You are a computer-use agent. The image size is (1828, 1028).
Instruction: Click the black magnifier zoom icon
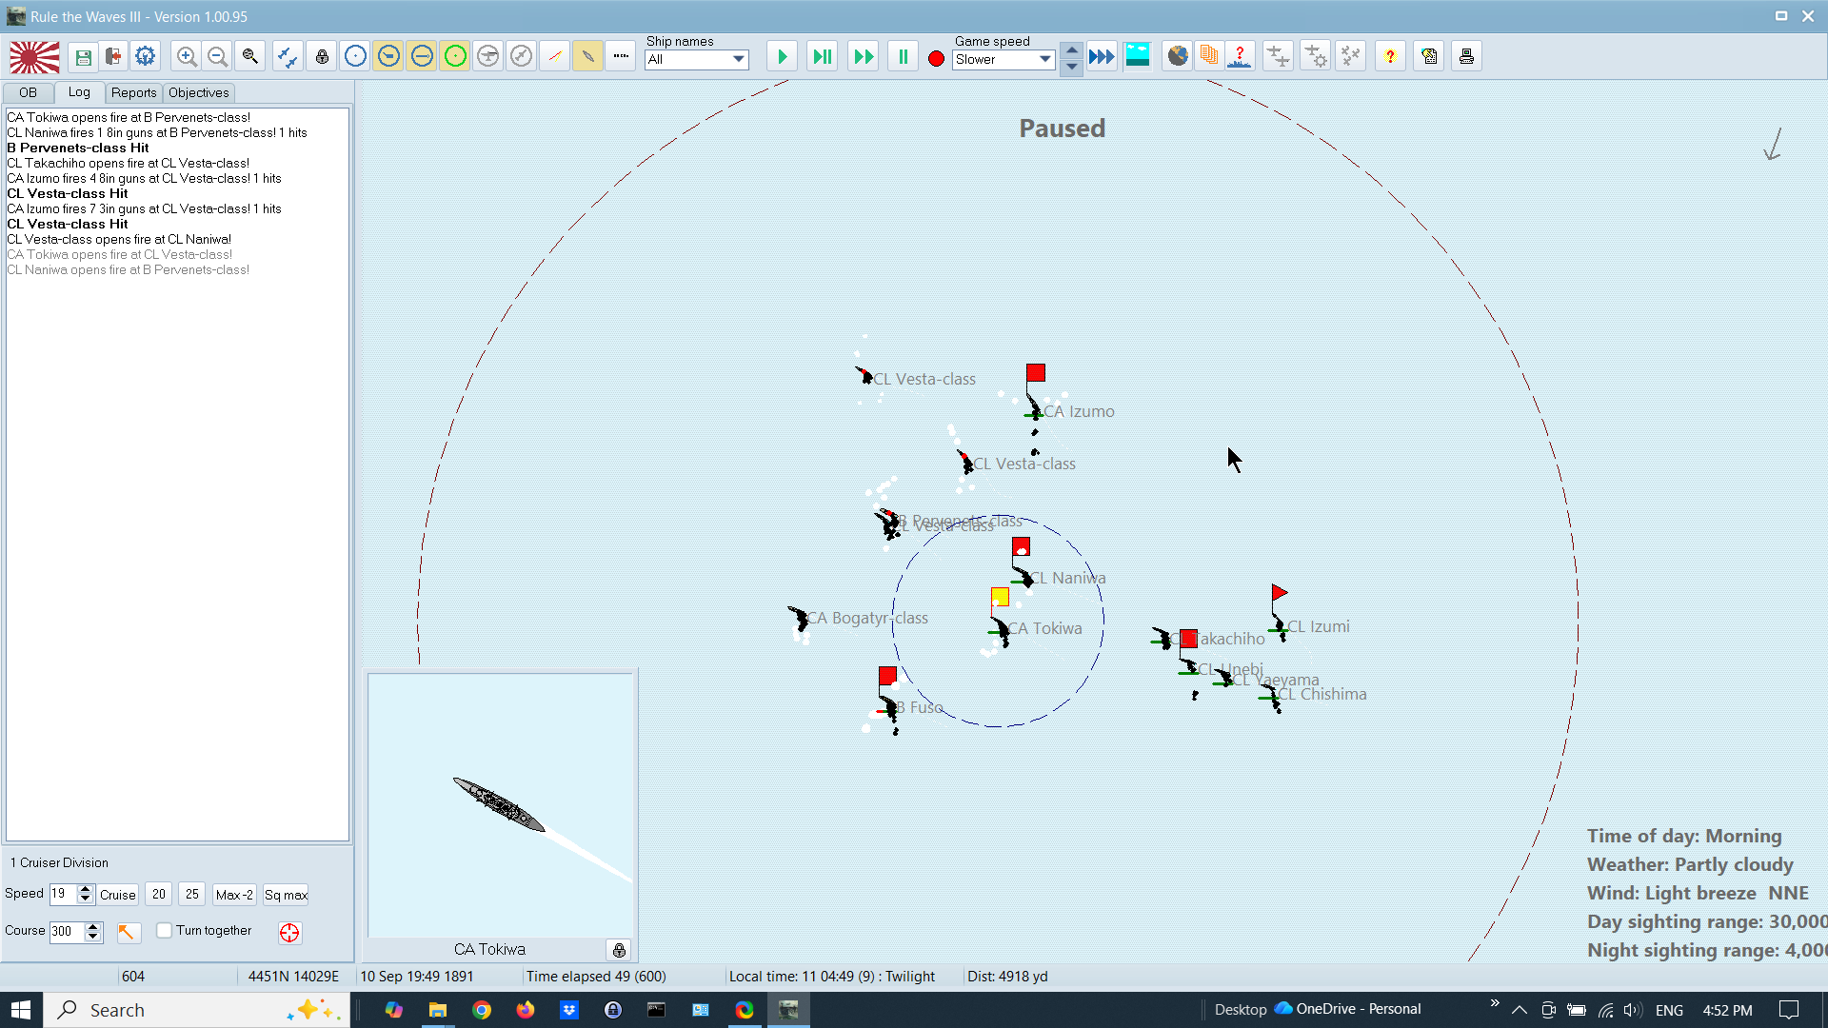249,57
